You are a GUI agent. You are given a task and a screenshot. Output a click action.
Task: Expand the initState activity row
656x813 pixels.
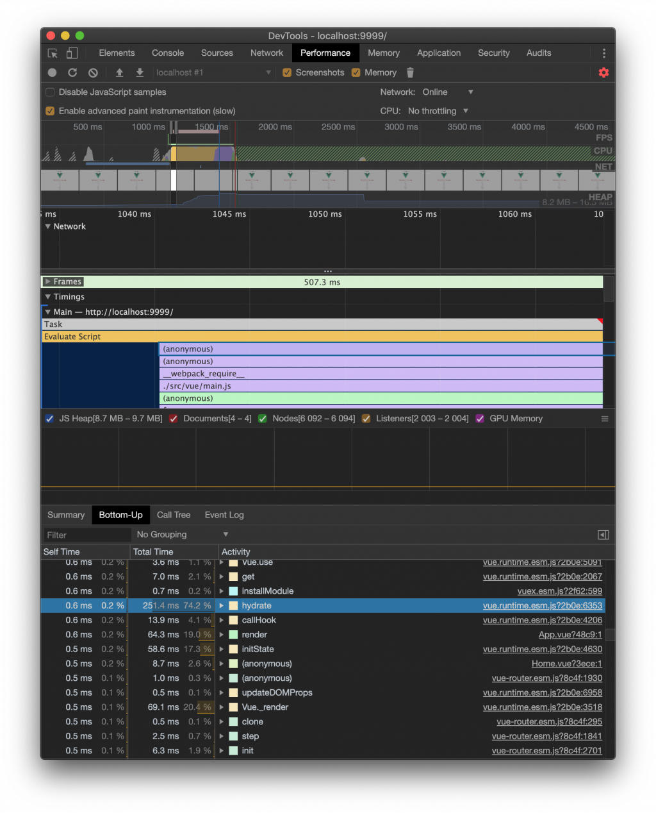click(x=222, y=649)
